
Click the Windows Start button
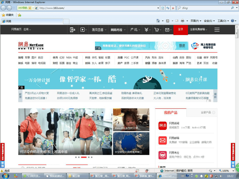(x=5, y=176)
